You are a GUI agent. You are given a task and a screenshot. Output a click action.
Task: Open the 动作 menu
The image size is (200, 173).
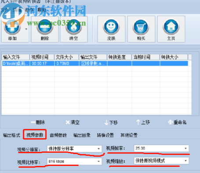pos(29,10)
